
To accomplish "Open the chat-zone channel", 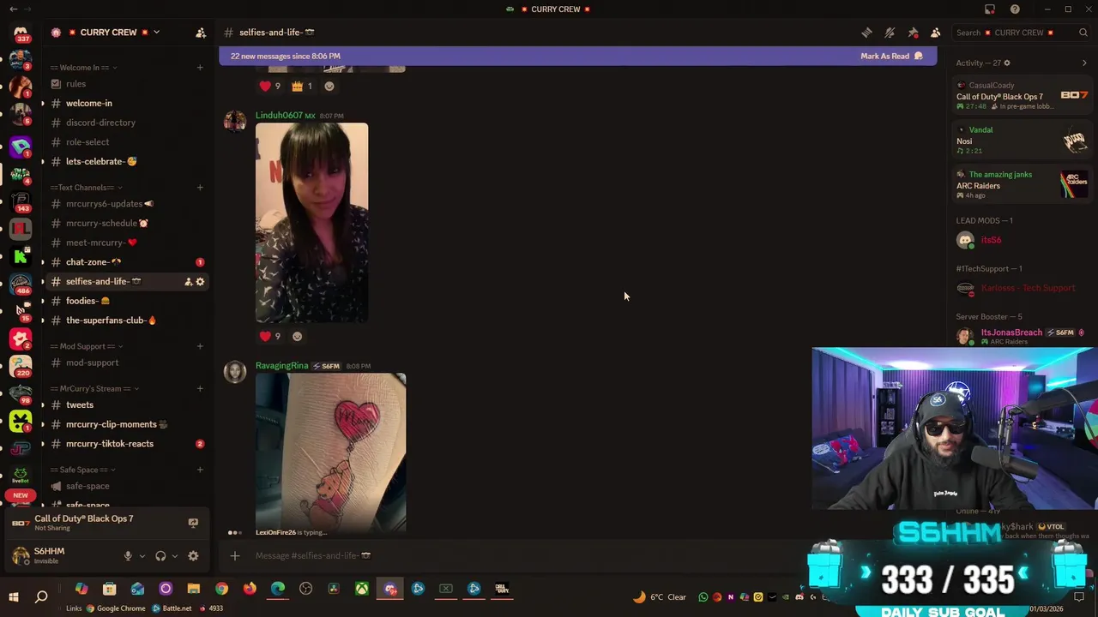I will coord(128,262).
